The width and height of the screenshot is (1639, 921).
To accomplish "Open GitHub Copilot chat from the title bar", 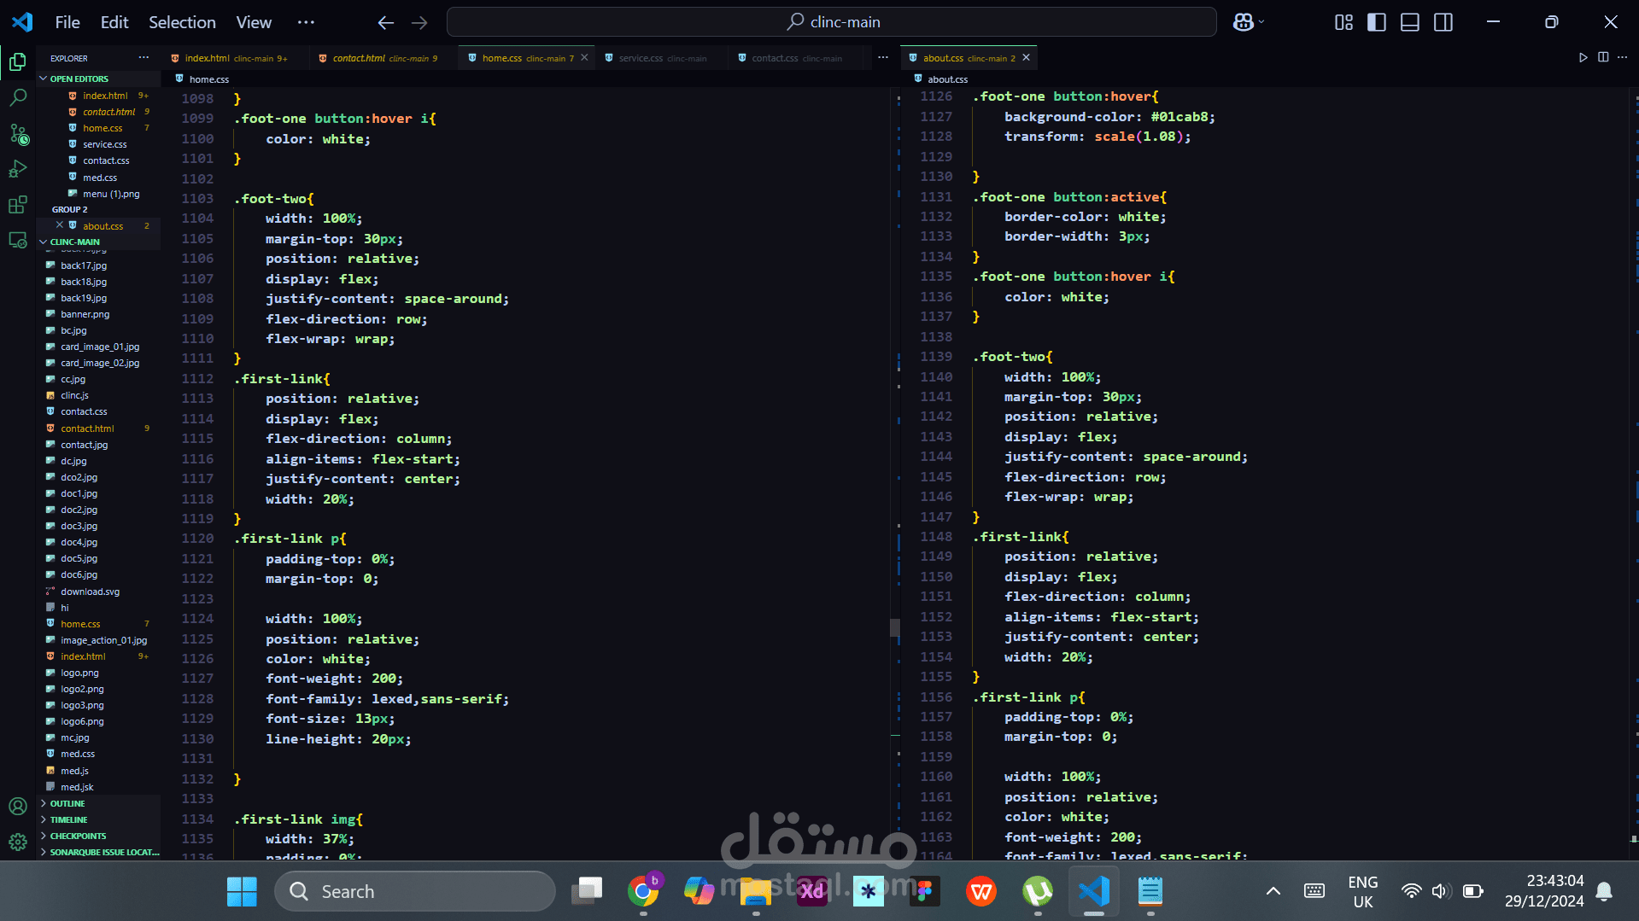I will [1243, 22].
